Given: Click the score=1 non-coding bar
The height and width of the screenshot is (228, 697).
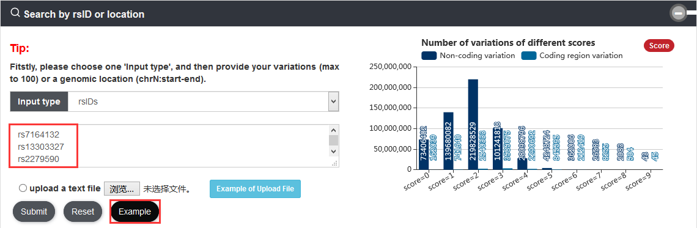Looking at the screenshot, I should point(449,141).
